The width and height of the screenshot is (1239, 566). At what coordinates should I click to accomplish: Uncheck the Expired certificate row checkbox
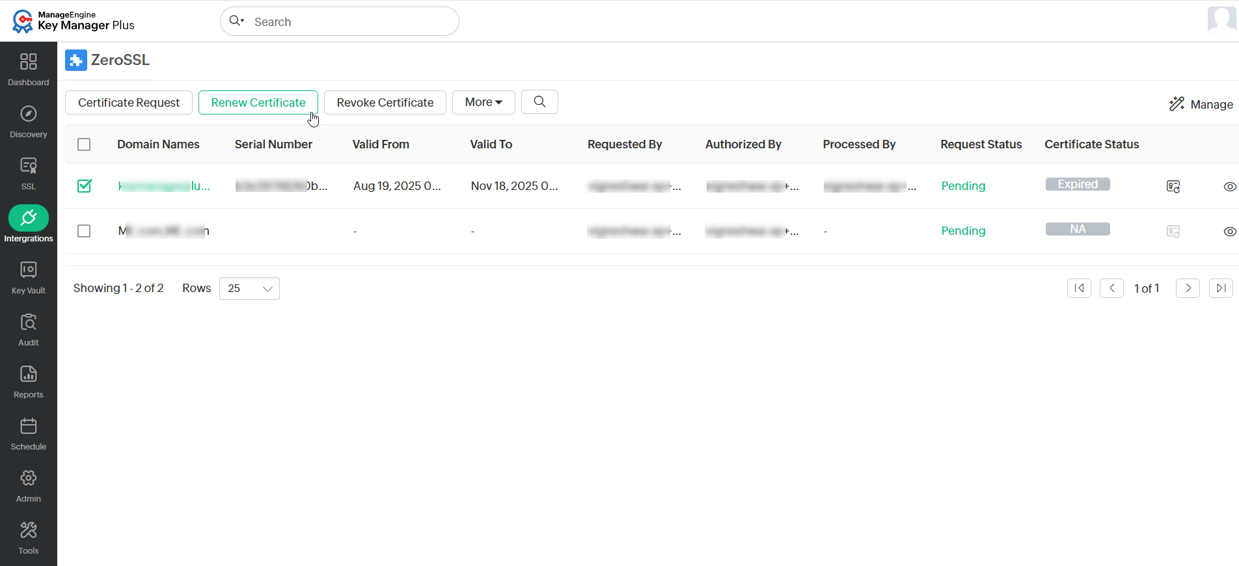pyautogui.click(x=84, y=186)
